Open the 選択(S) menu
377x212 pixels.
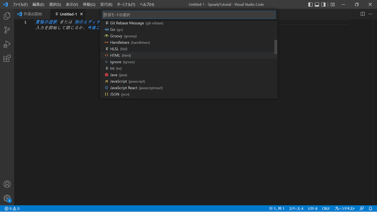[55, 4]
